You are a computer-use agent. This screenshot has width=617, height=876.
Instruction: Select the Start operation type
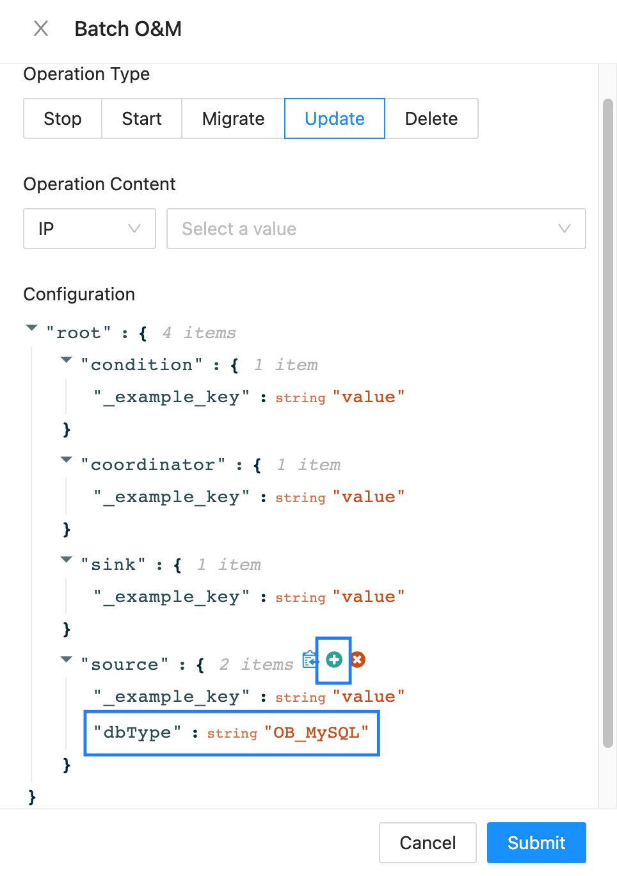[141, 118]
